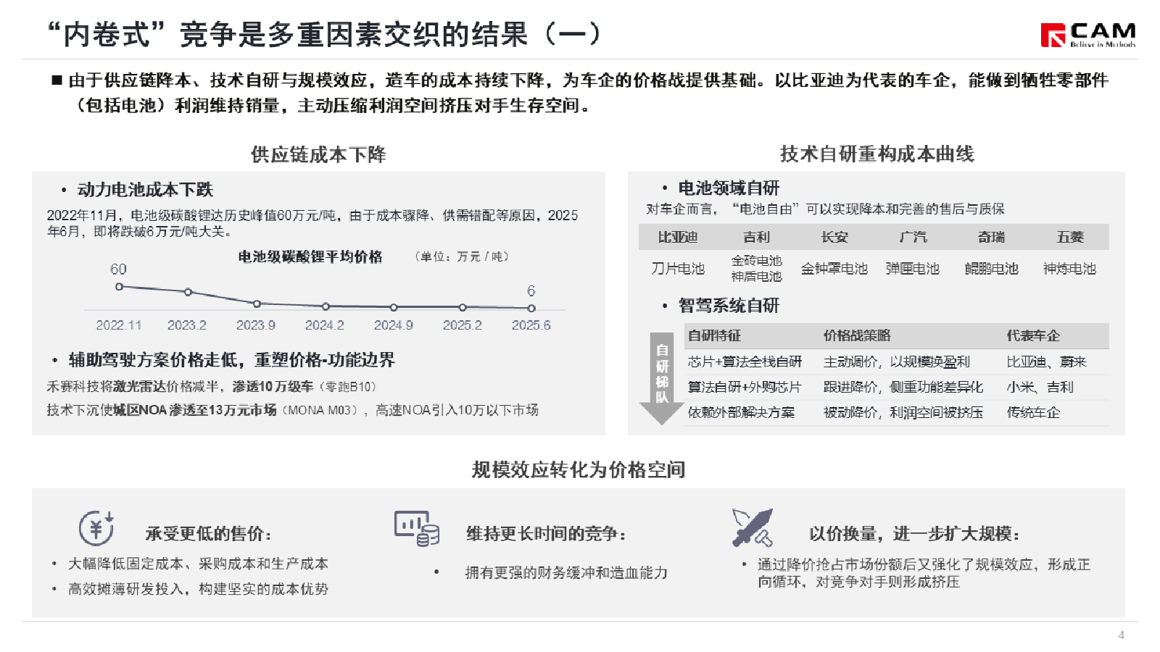The width and height of the screenshot is (1160, 652).
Task: Click cell 小米、吉利
Action: [1040, 388]
